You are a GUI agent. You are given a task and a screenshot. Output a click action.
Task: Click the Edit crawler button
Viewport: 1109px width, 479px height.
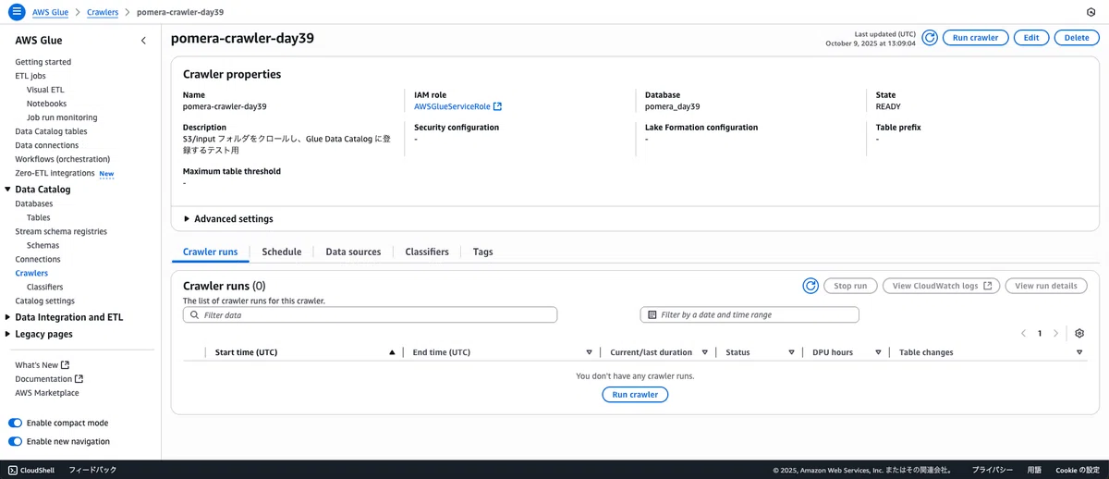point(1031,38)
